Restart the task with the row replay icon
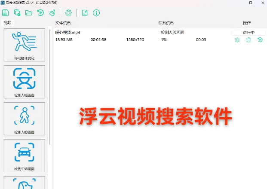This screenshot has width=267, height=189. tap(260, 40)
